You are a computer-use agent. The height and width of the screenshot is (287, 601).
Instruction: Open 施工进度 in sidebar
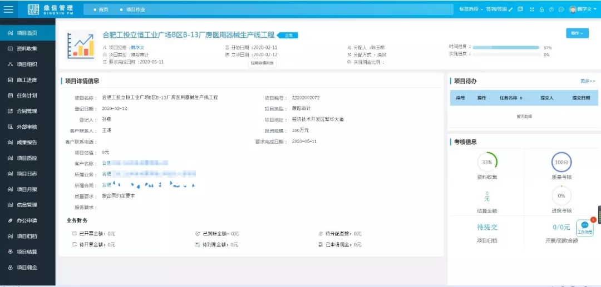point(28,80)
